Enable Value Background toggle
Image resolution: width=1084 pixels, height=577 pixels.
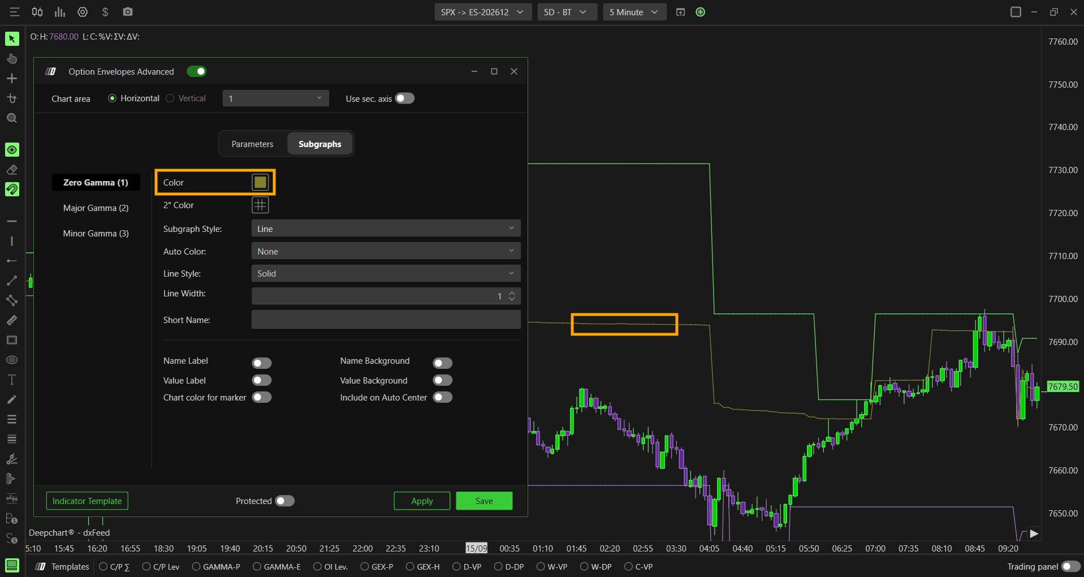click(x=442, y=380)
